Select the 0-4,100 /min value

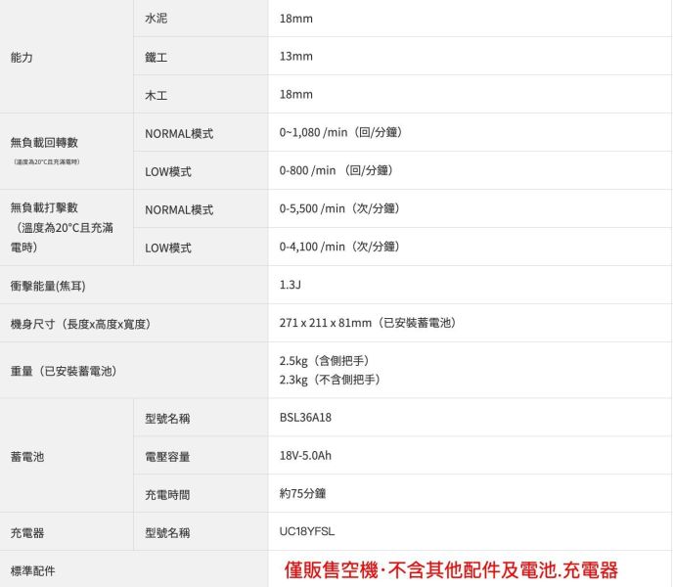(x=339, y=247)
